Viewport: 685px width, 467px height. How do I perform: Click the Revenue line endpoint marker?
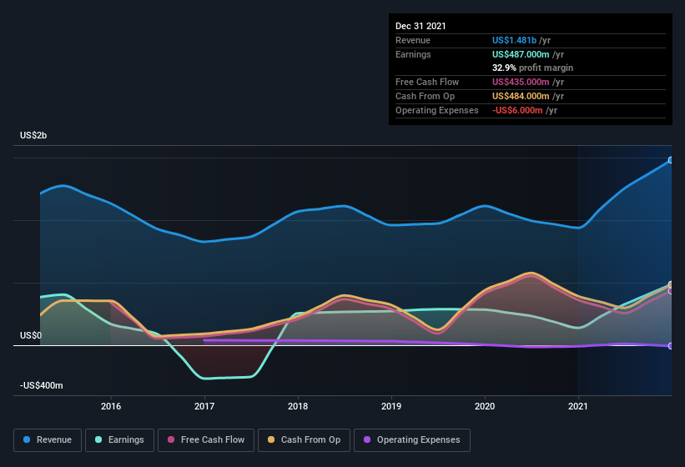[x=671, y=160]
